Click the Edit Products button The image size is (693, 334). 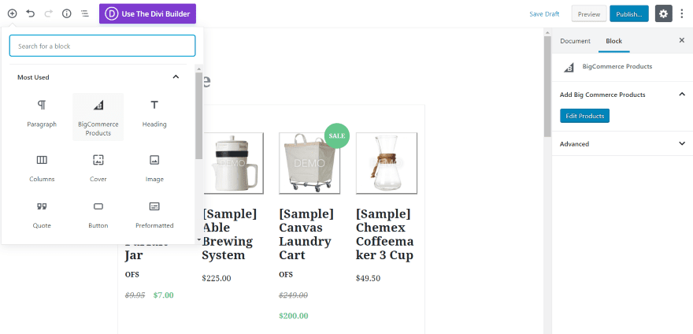[x=584, y=116]
